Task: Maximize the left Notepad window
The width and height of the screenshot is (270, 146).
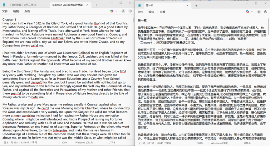Action: (x=121, y=3)
